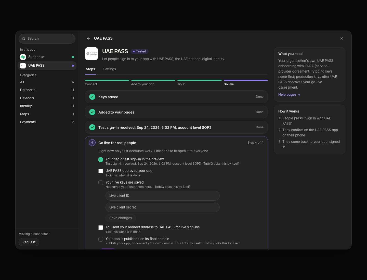The image size is (367, 280).
Task: Focus the Search field
Action: 47,39
